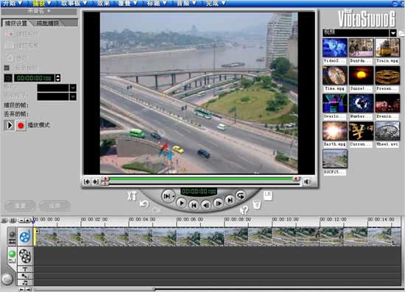This screenshot has height=292, width=405.
Task: Click the repeat loop icon on the navigator
Action: pos(241,196)
